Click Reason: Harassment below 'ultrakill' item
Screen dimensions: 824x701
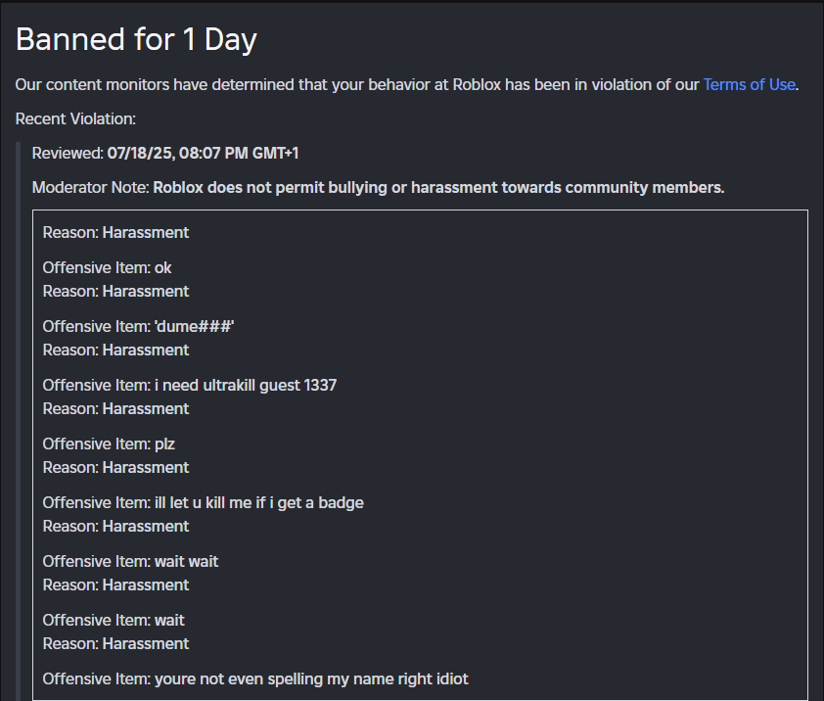[x=115, y=408]
